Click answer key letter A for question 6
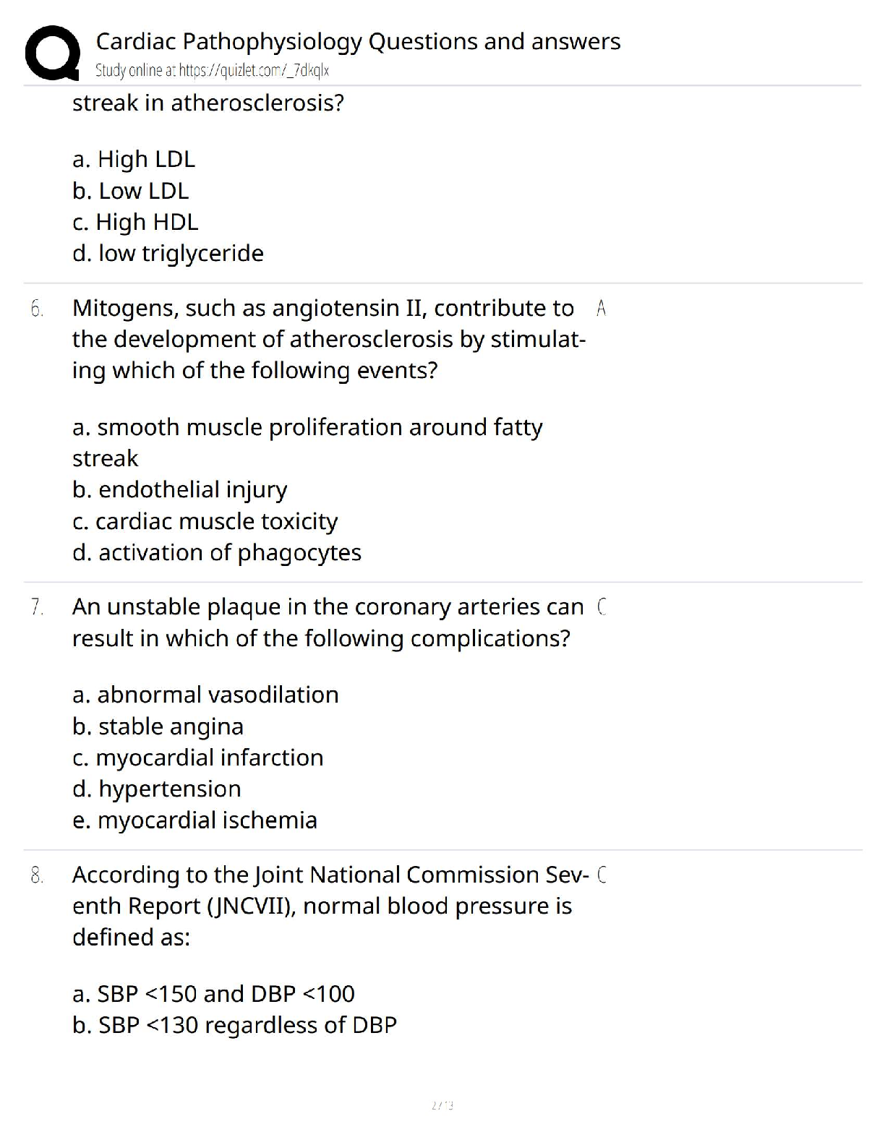This screenshot has height=1145, width=885. tap(602, 309)
